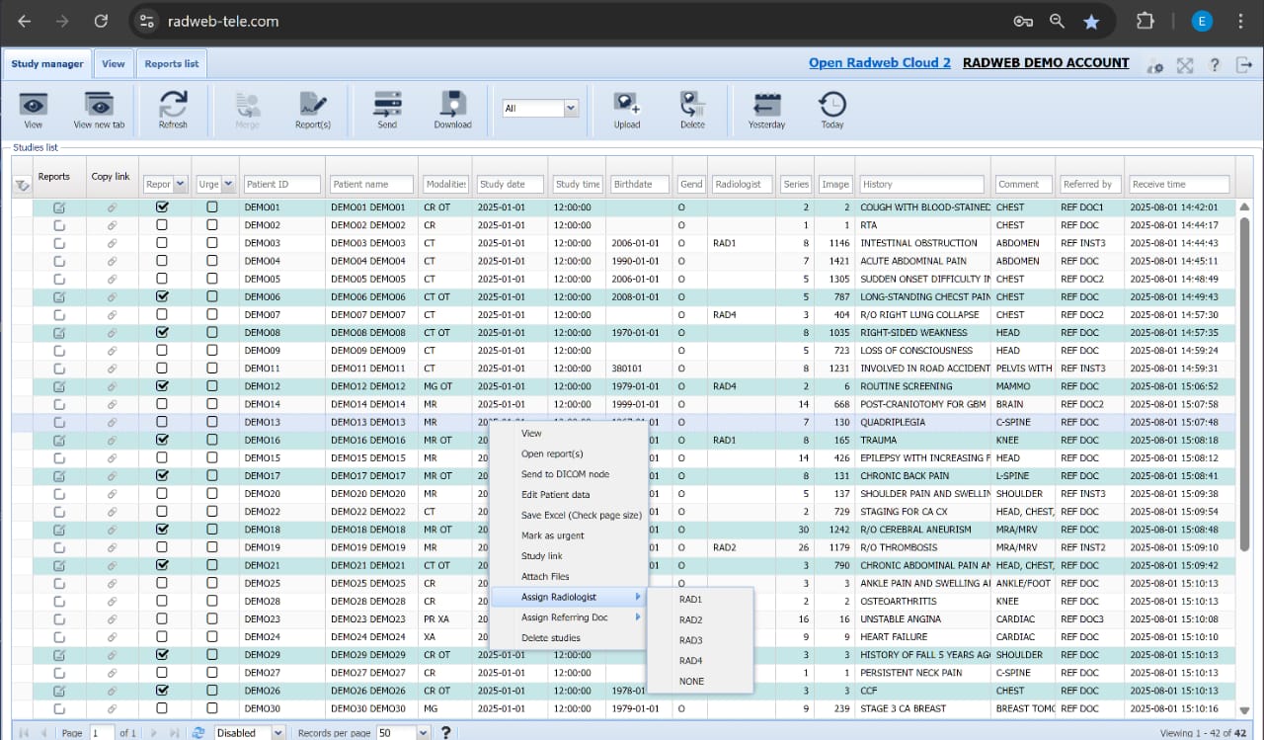
Task: Open study with View new tab icon
Action: pos(99,104)
